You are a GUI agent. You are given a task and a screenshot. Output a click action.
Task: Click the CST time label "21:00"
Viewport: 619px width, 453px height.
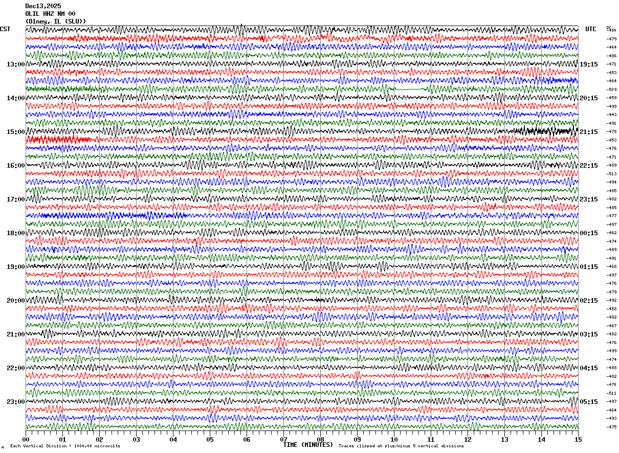pyautogui.click(x=15, y=334)
